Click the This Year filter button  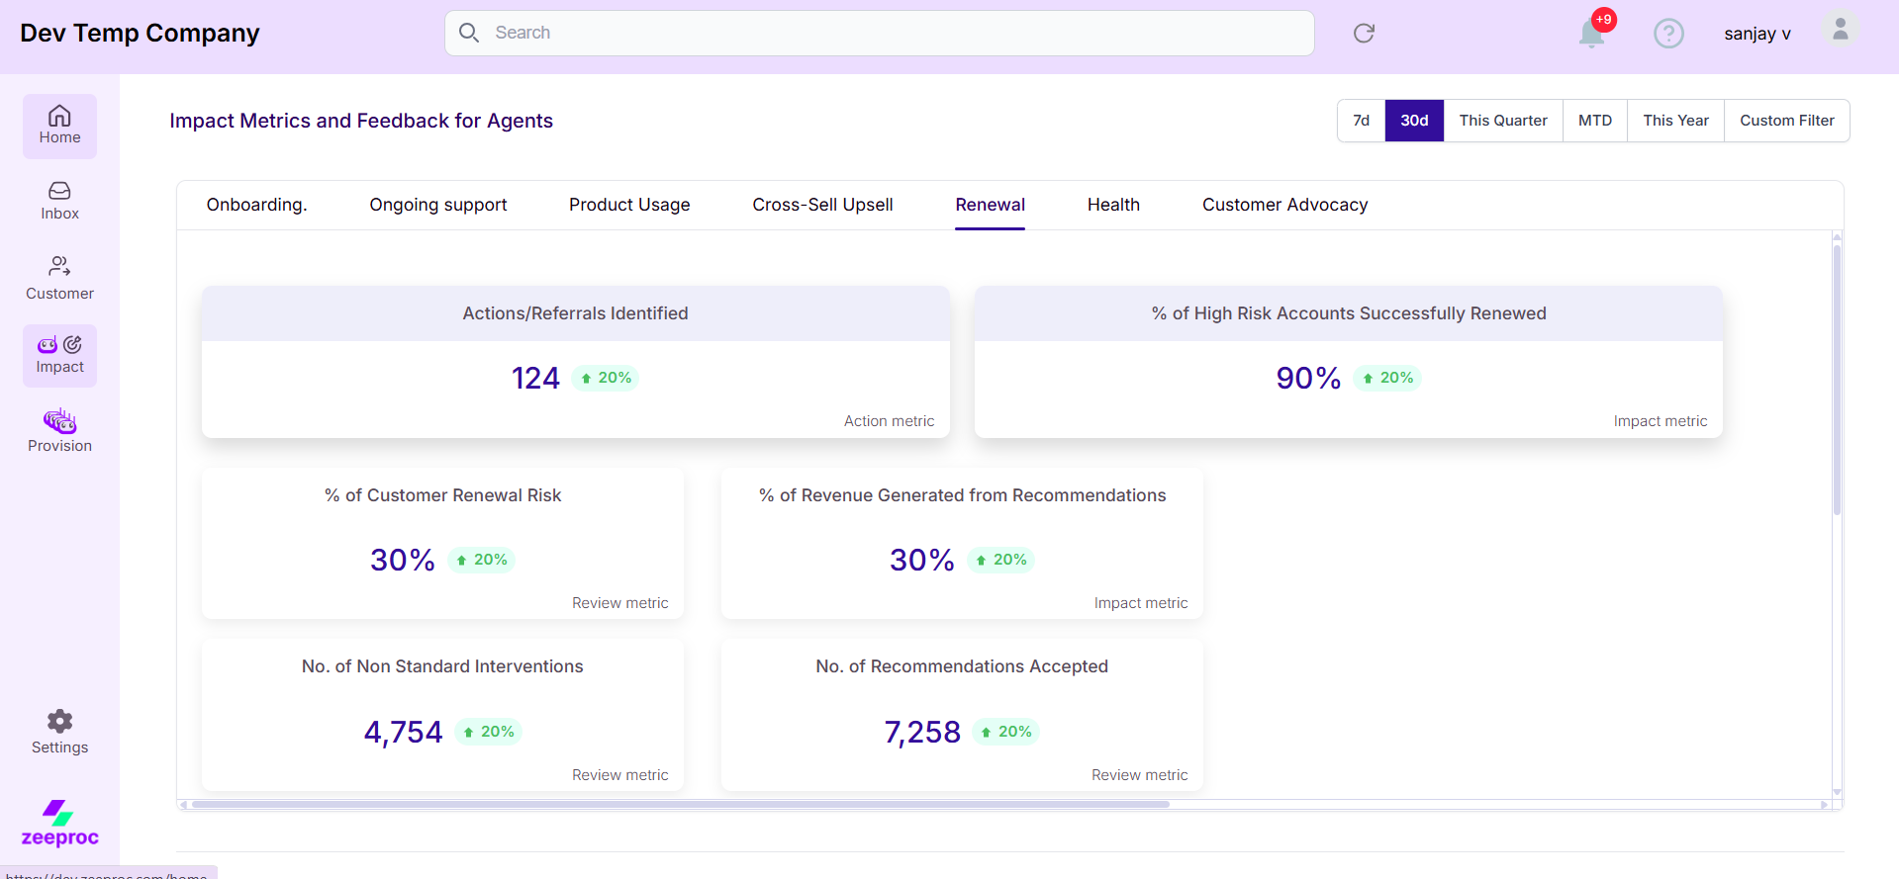[x=1675, y=121]
